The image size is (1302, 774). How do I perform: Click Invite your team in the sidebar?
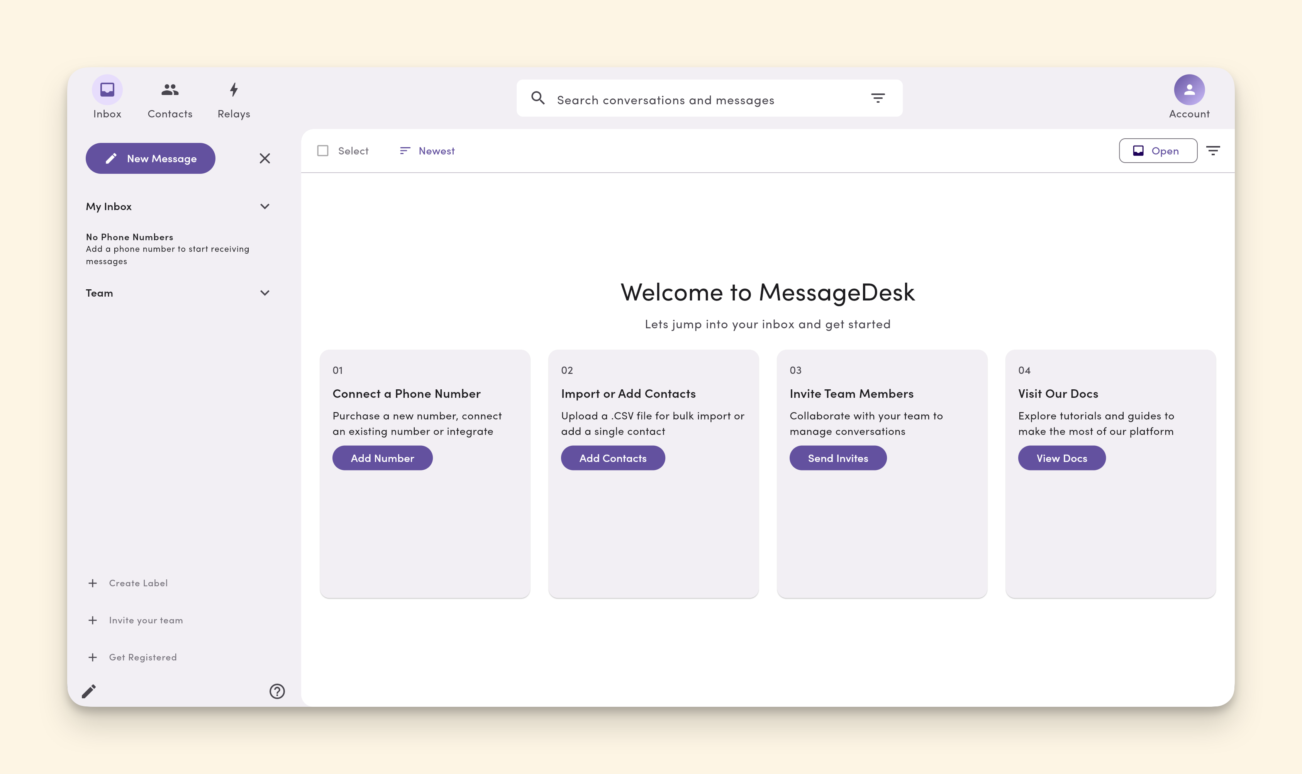point(146,620)
